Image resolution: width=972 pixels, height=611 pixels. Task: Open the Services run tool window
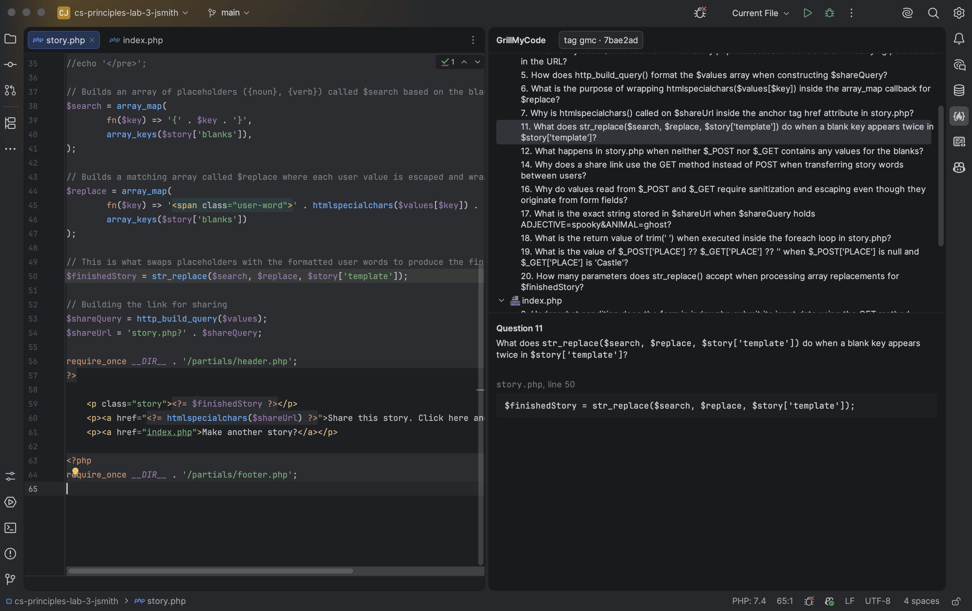10,502
